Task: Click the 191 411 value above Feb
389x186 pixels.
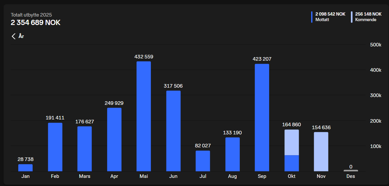Action: click(55, 118)
